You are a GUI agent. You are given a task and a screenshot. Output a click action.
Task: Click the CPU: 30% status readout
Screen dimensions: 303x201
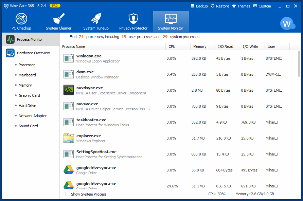click(x=217, y=194)
